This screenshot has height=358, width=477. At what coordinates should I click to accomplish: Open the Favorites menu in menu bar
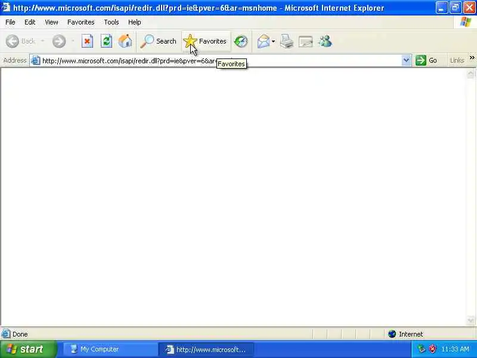coord(80,22)
